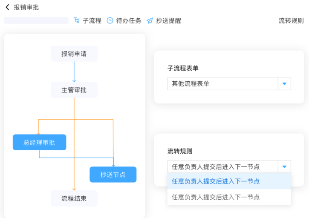
Task: Switch to the 子流程 text label
Action: coord(92,20)
